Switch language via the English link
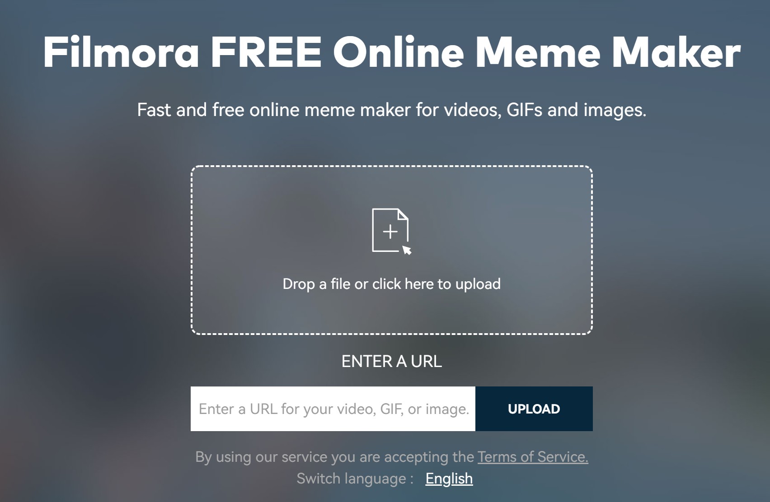This screenshot has height=502, width=770. (449, 479)
